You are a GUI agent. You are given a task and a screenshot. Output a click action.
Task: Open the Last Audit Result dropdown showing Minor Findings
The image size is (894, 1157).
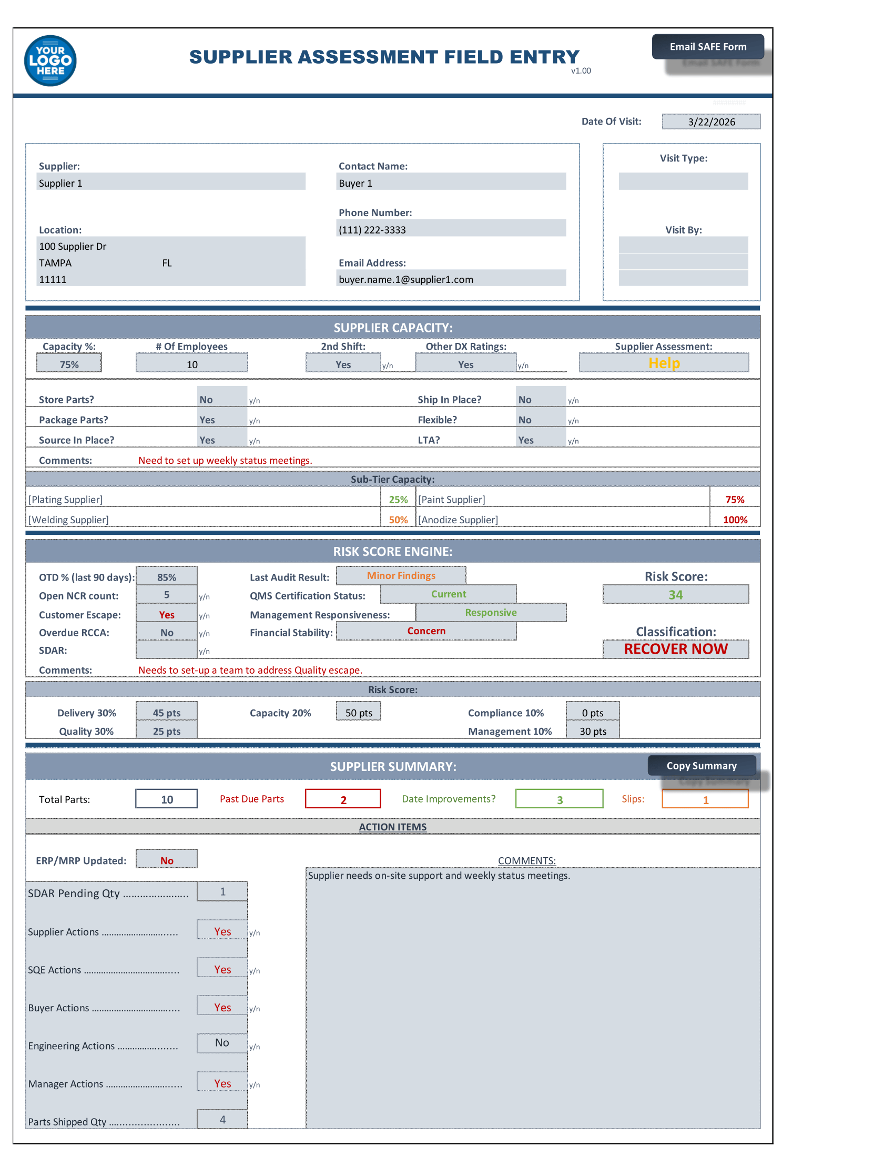click(x=400, y=575)
